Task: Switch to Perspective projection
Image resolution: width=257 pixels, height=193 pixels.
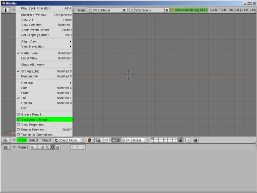Action: click(44, 76)
